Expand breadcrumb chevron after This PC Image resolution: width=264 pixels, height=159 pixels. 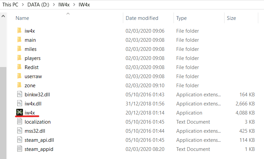pos(23,5)
